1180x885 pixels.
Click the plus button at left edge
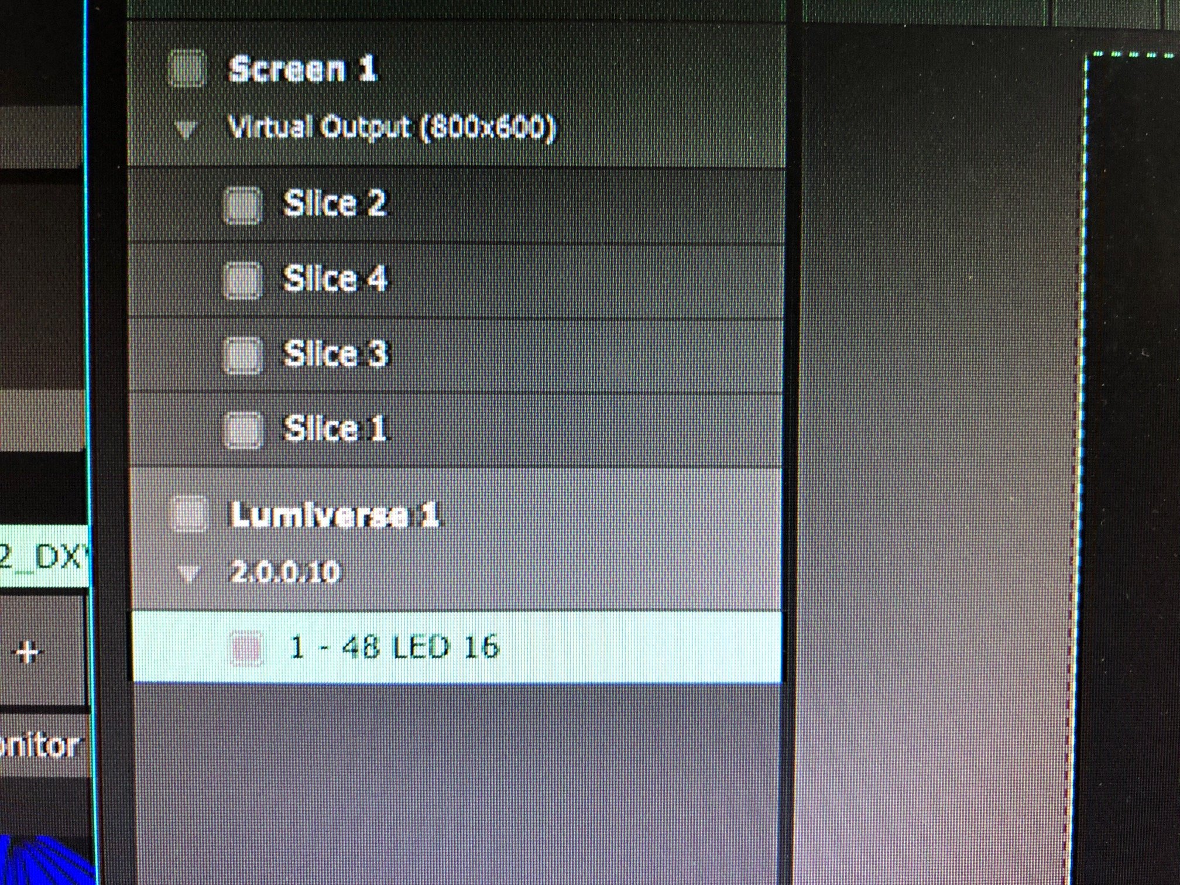tap(28, 651)
